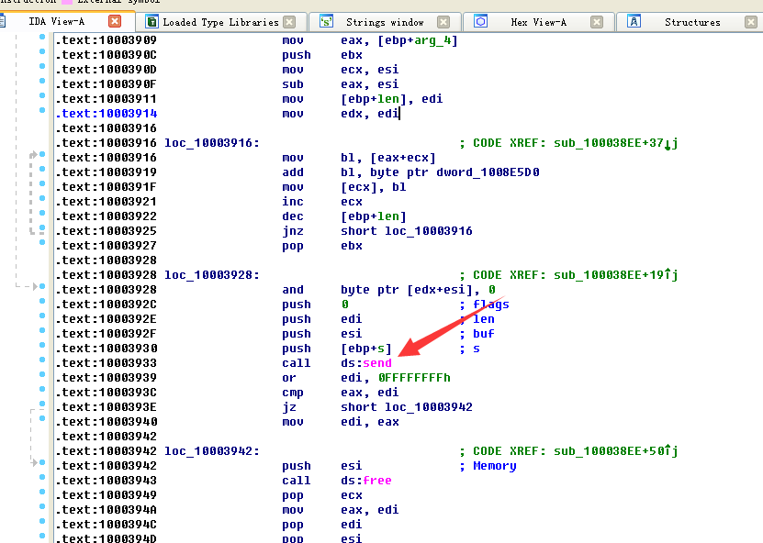Toggle breakpoint dot beside 'mov edx, edi'
Screen dimensions: 763x543
[x=42, y=110]
